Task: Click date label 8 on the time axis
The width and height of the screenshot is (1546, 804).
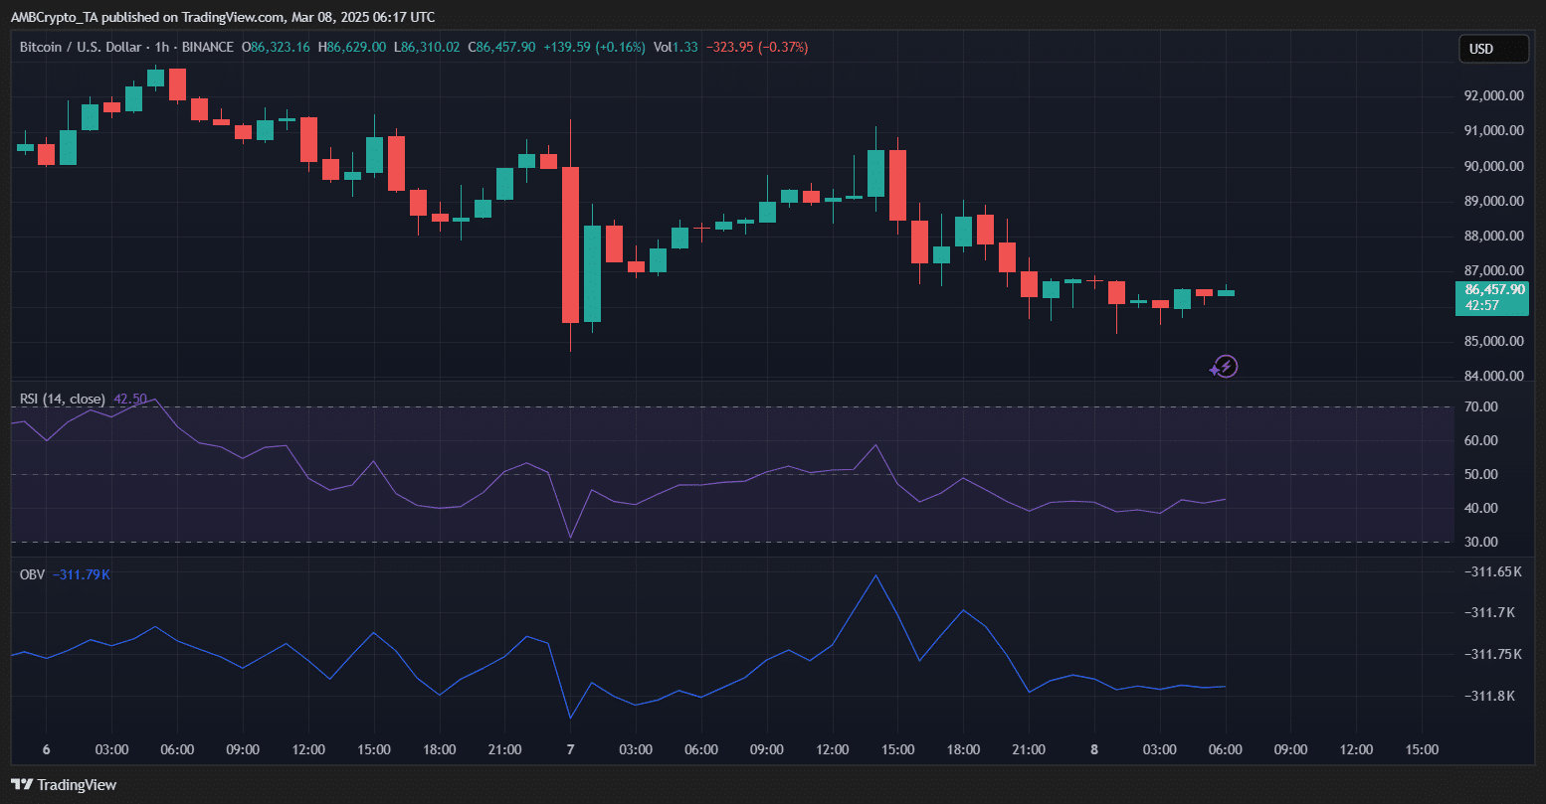Action: [1094, 750]
